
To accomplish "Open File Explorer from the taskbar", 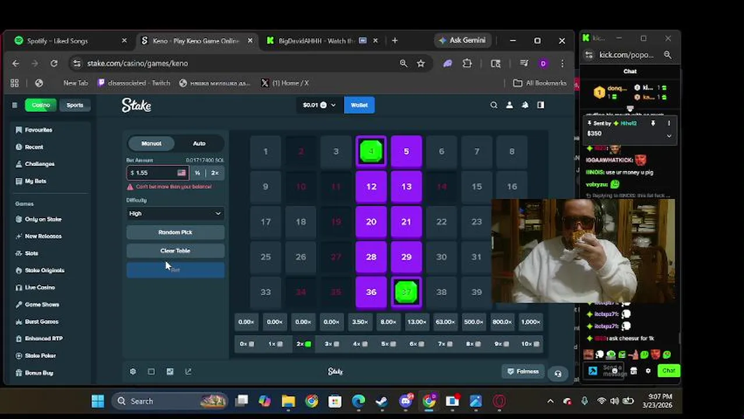I will pyautogui.click(x=288, y=401).
